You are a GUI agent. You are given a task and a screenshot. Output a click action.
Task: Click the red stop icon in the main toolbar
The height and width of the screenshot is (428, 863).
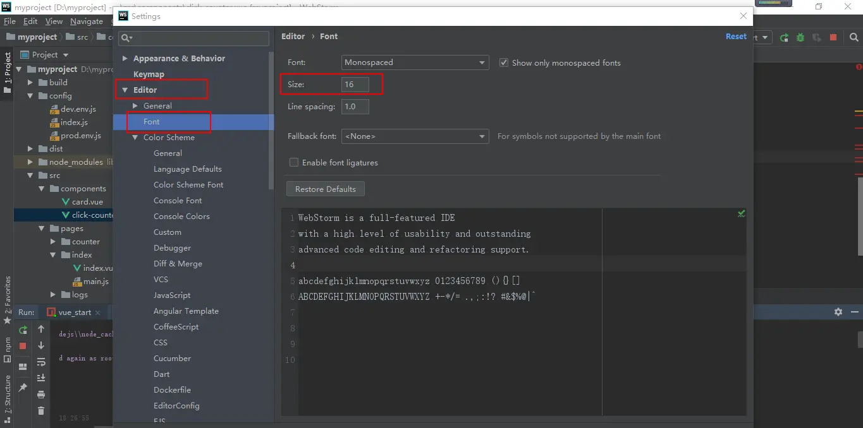[833, 38]
